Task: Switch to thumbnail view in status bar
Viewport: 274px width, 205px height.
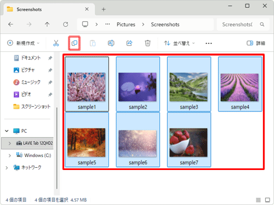Action: pyautogui.click(x=267, y=200)
